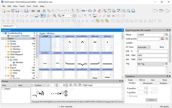Click the Import image icon
172x108 pixels.
point(95,16)
